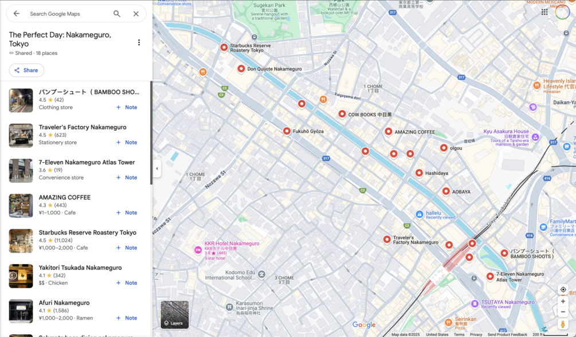Click the magnifying glass search icon

[x=117, y=14]
